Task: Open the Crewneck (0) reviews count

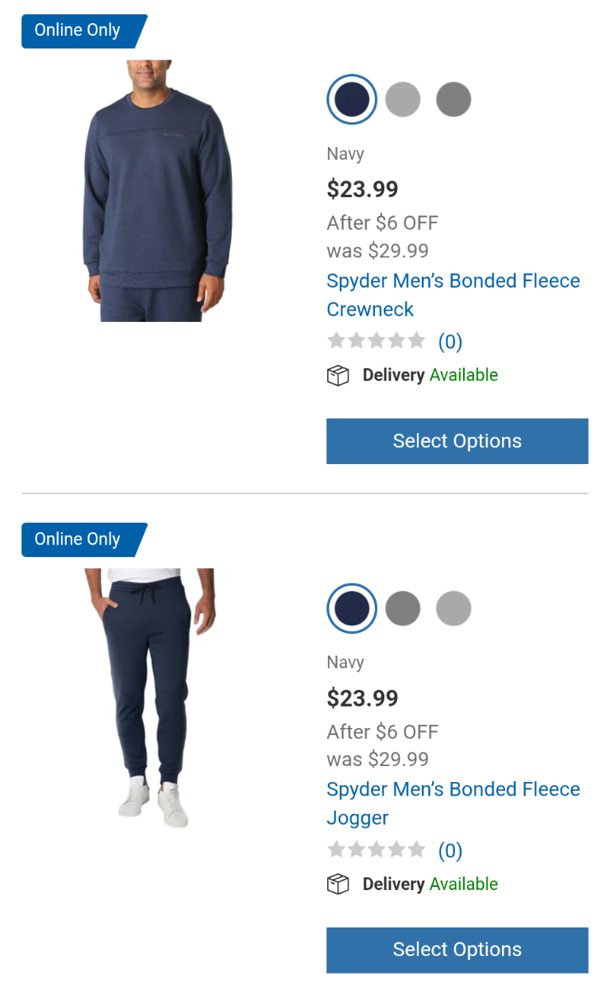Action: 450,342
